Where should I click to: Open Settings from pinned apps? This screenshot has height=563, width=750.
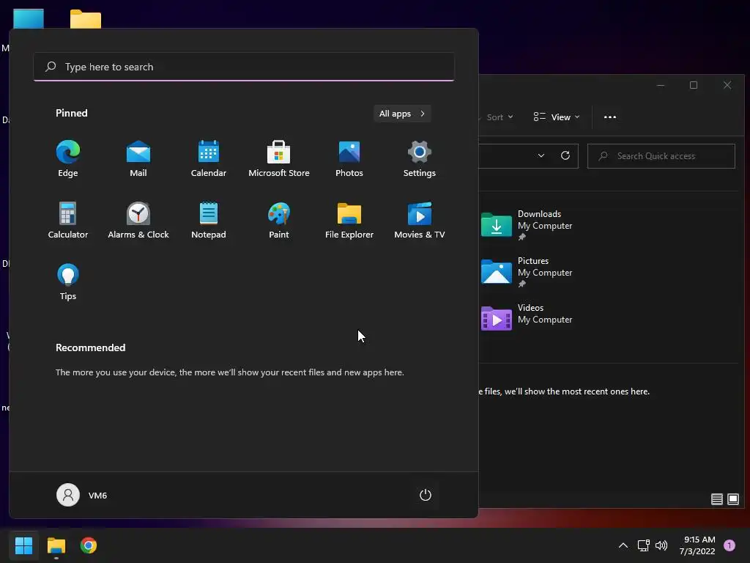click(420, 159)
